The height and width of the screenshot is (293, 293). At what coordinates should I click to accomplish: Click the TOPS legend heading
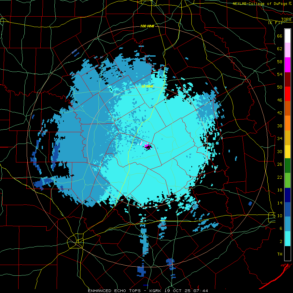(286, 20)
